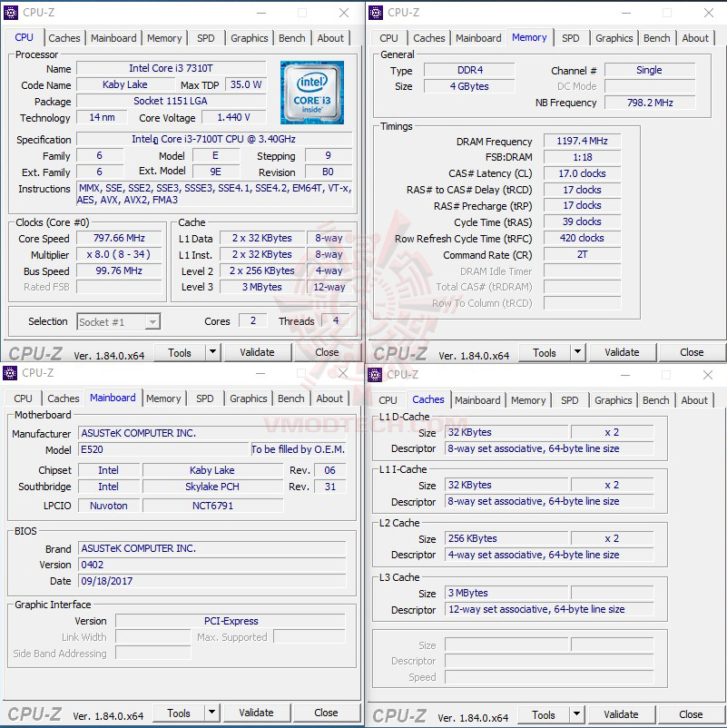This screenshot has height=728, width=727.
Task: Click the Graphic Interface Version PCI-Express
Action: (231, 621)
